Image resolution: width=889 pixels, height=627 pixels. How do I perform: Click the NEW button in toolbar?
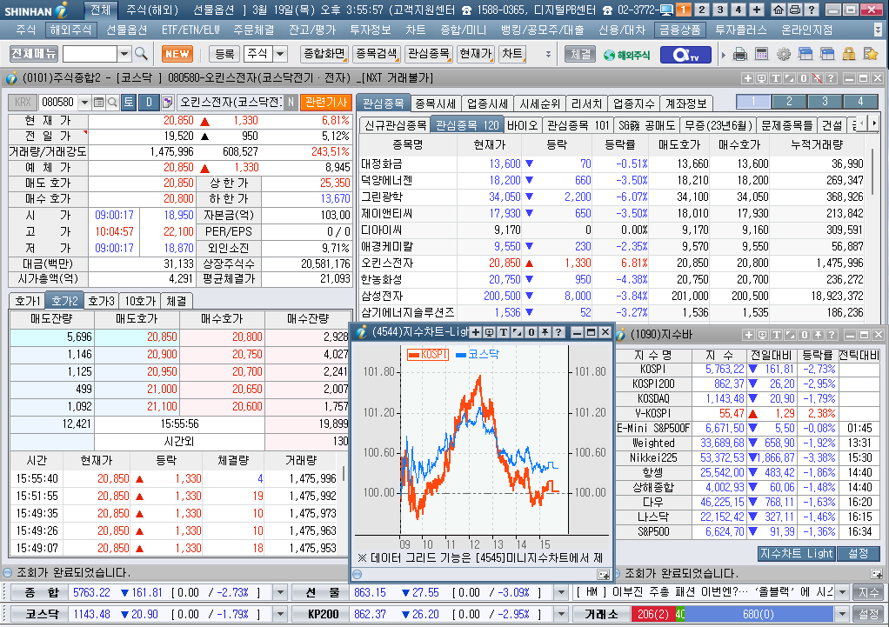(177, 54)
